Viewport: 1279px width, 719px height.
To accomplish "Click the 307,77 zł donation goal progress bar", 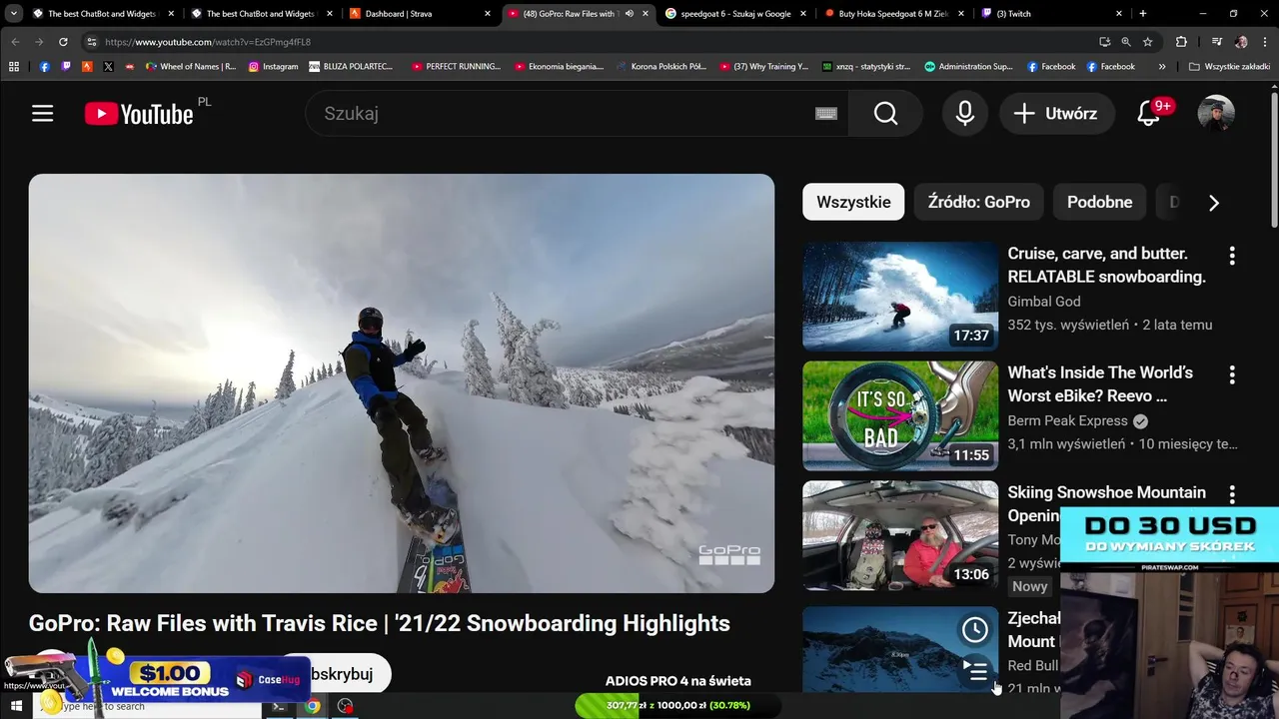I will [677, 705].
